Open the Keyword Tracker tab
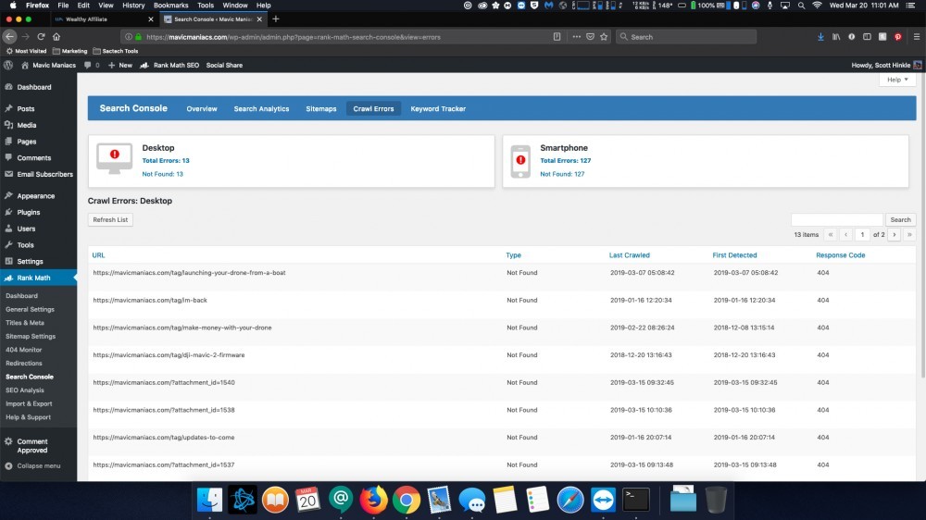The width and height of the screenshot is (926, 520). 438,108
